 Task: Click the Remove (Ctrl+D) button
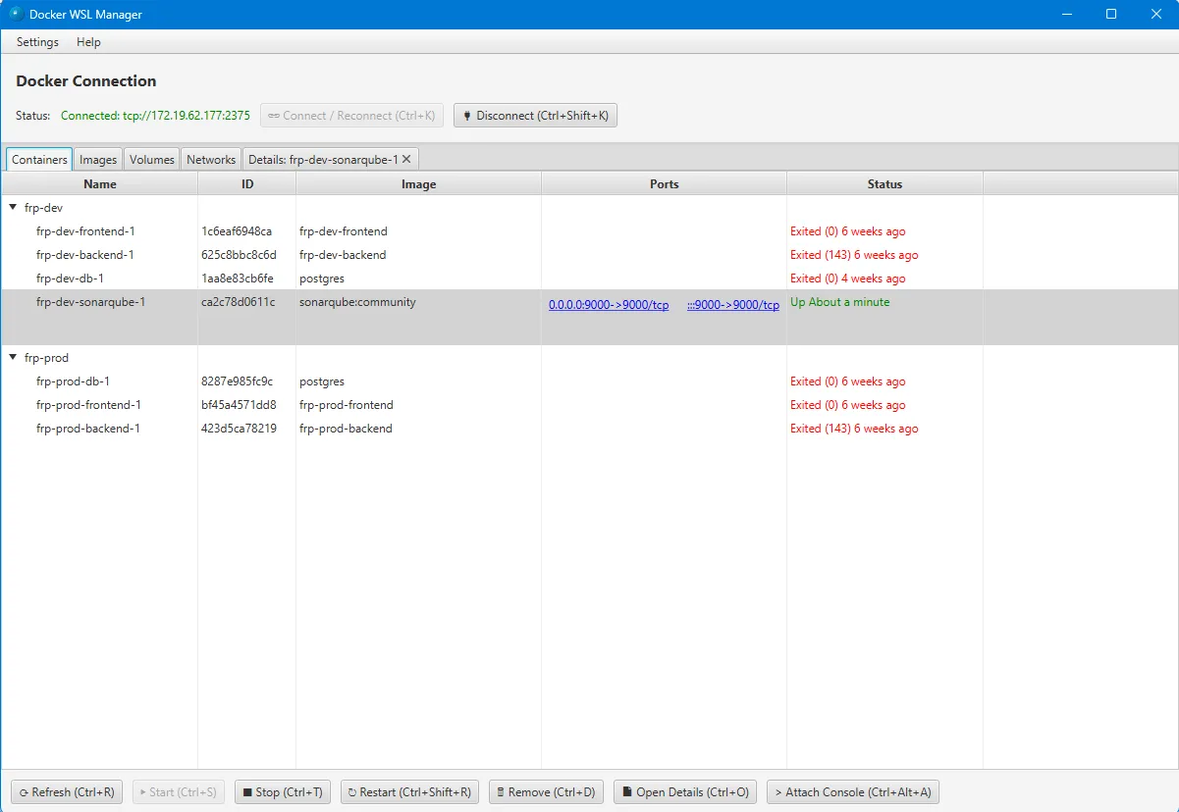click(546, 792)
